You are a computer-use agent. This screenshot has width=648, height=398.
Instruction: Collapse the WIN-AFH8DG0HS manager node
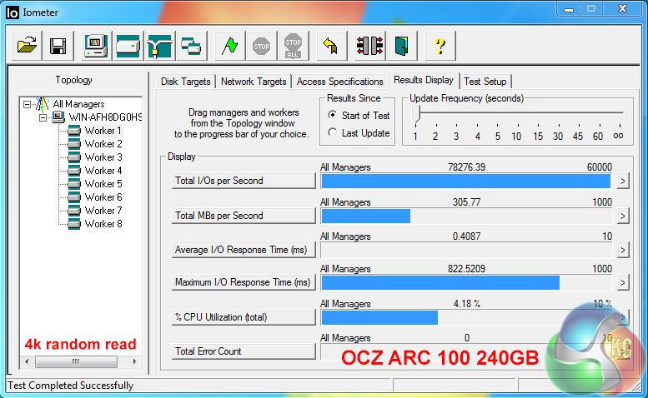coord(43,118)
